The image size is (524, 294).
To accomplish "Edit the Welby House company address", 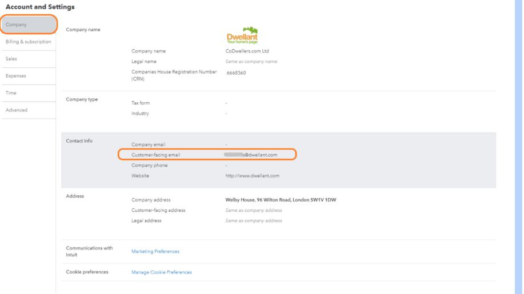I will pyautogui.click(x=281, y=200).
